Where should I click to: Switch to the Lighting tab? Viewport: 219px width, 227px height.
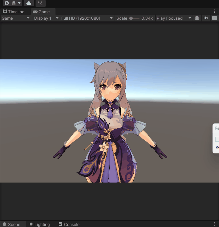tap(40, 224)
